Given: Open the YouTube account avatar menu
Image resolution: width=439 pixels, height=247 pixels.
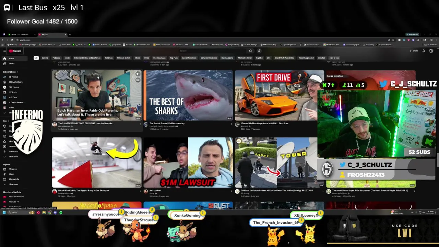Looking at the screenshot, I should pos(431,51).
